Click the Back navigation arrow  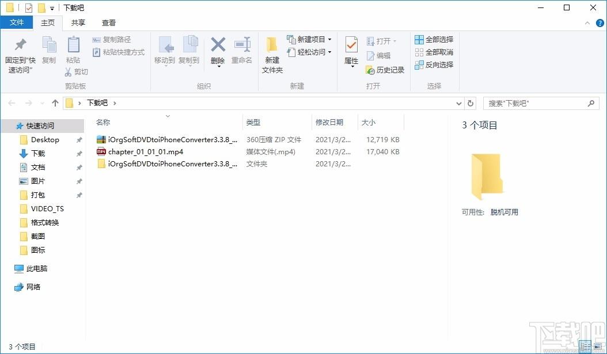[x=12, y=103]
